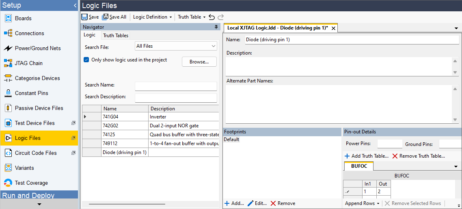The image size is (462, 209).
Task: Open the Test Coverage page
Action: pos(31,183)
